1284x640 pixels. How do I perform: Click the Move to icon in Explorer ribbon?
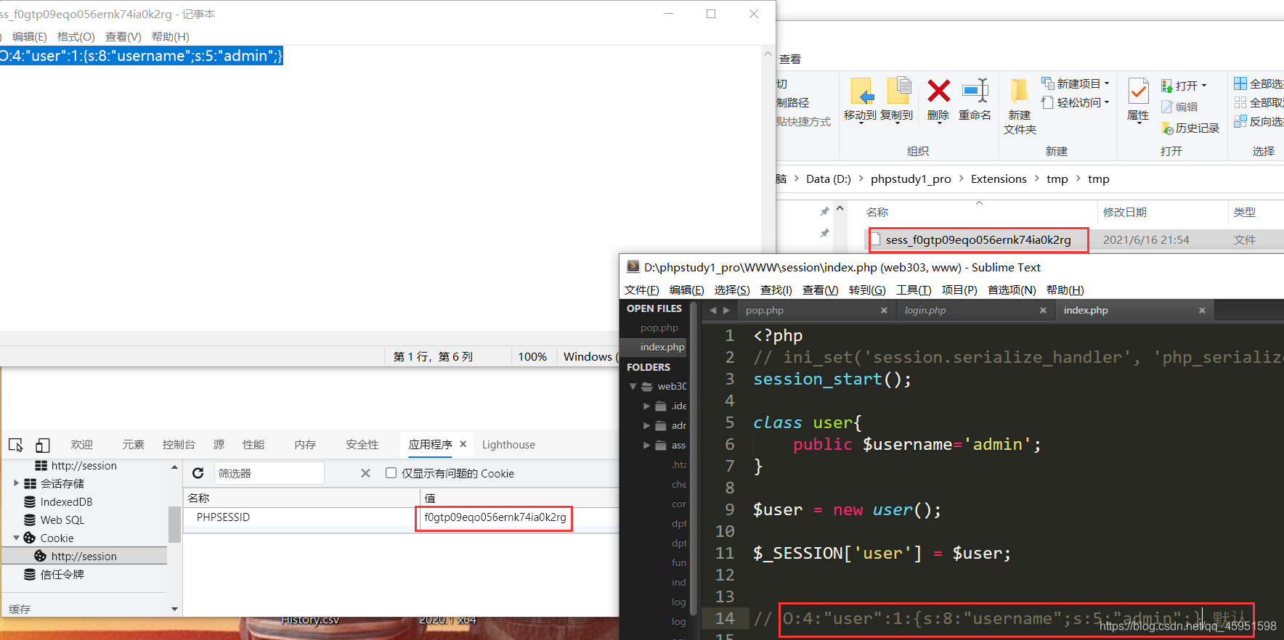point(862,91)
